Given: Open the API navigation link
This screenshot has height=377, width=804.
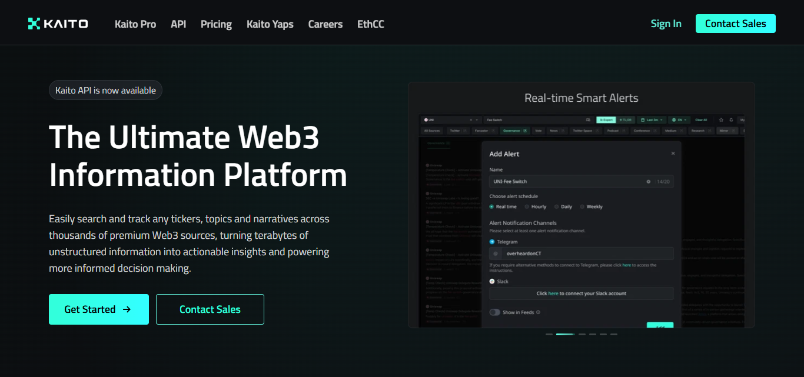Looking at the screenshot, I should (178, 24).
